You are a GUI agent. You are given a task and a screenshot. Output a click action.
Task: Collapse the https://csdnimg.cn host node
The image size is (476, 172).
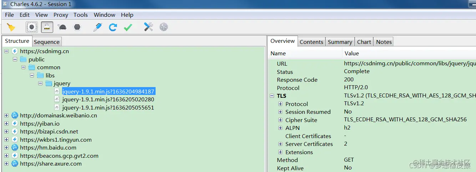coord(6,51)
